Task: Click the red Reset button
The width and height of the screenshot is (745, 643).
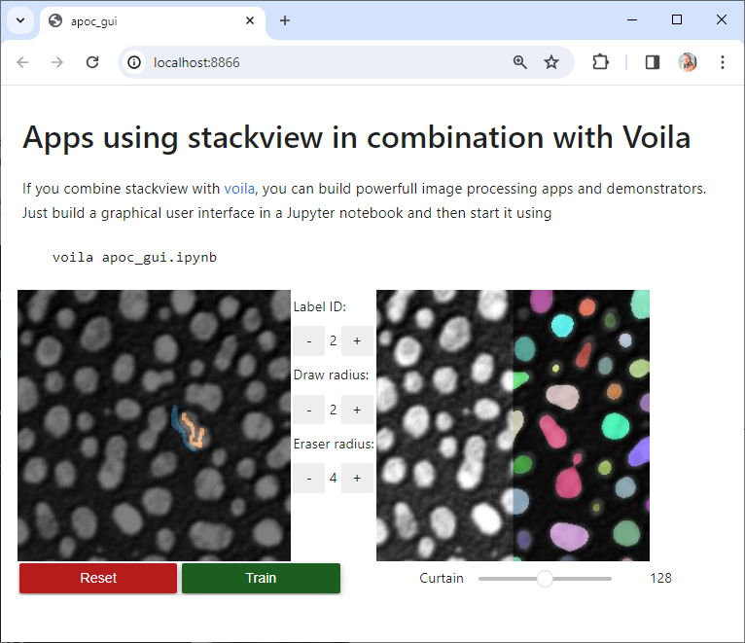Action: [98, 578]
